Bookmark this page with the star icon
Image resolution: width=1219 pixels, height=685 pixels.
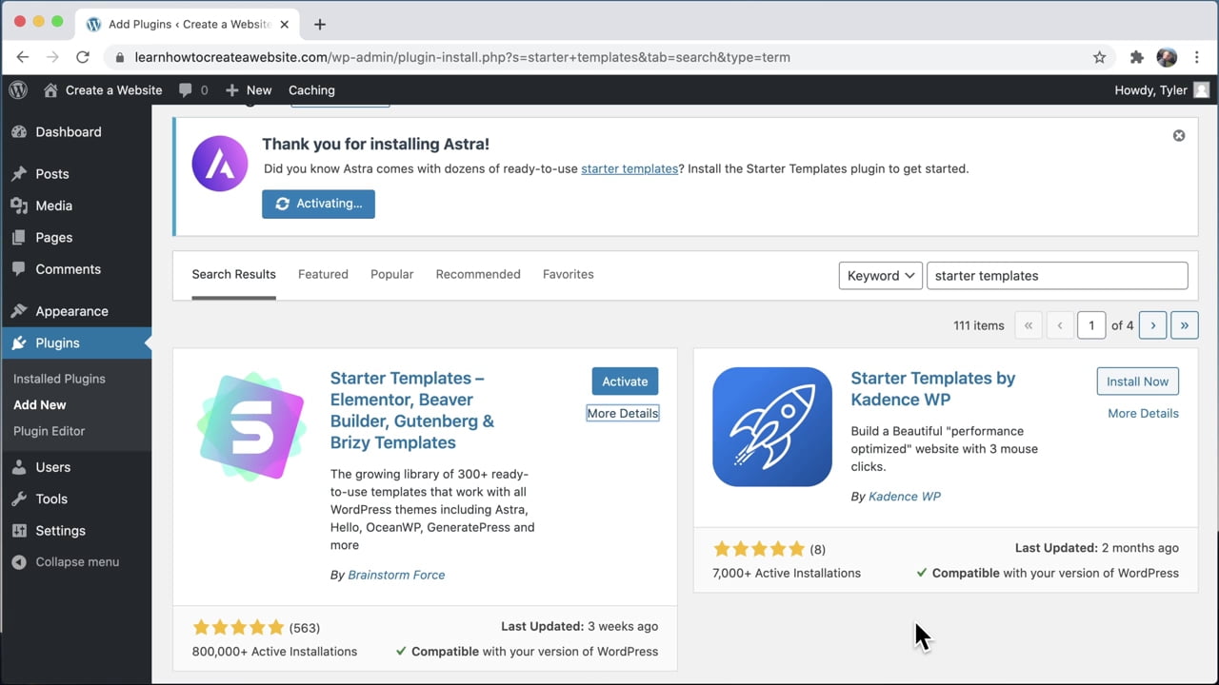coord(1100,57)
